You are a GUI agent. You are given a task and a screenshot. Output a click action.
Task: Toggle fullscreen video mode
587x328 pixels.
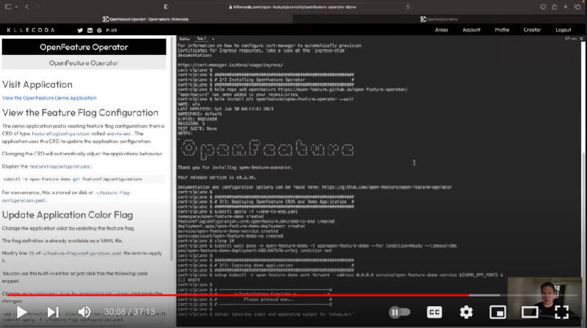point(561,312)
